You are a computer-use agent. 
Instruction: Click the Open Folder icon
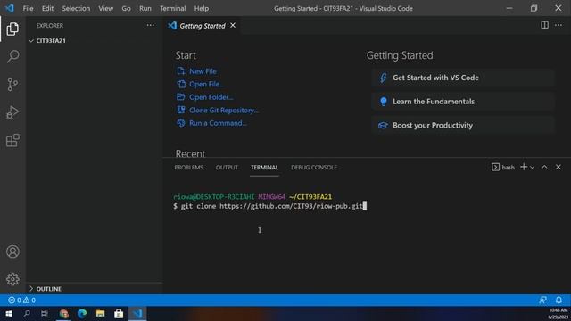180,97
